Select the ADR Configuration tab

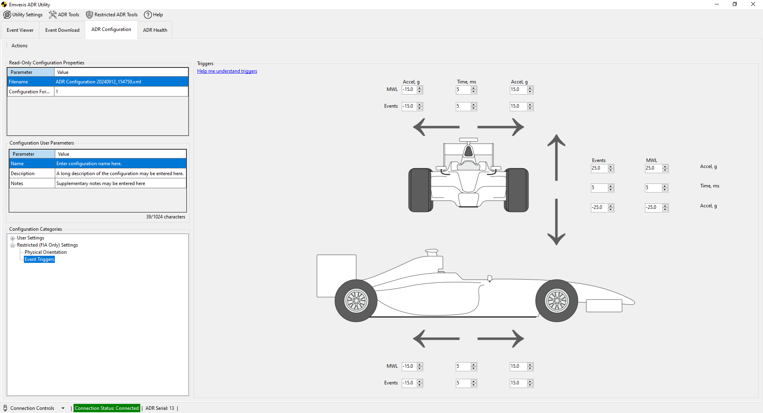click(x=111, y=29)
